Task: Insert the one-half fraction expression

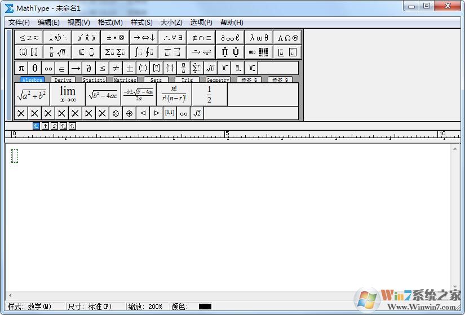Action: click(209, 94)
